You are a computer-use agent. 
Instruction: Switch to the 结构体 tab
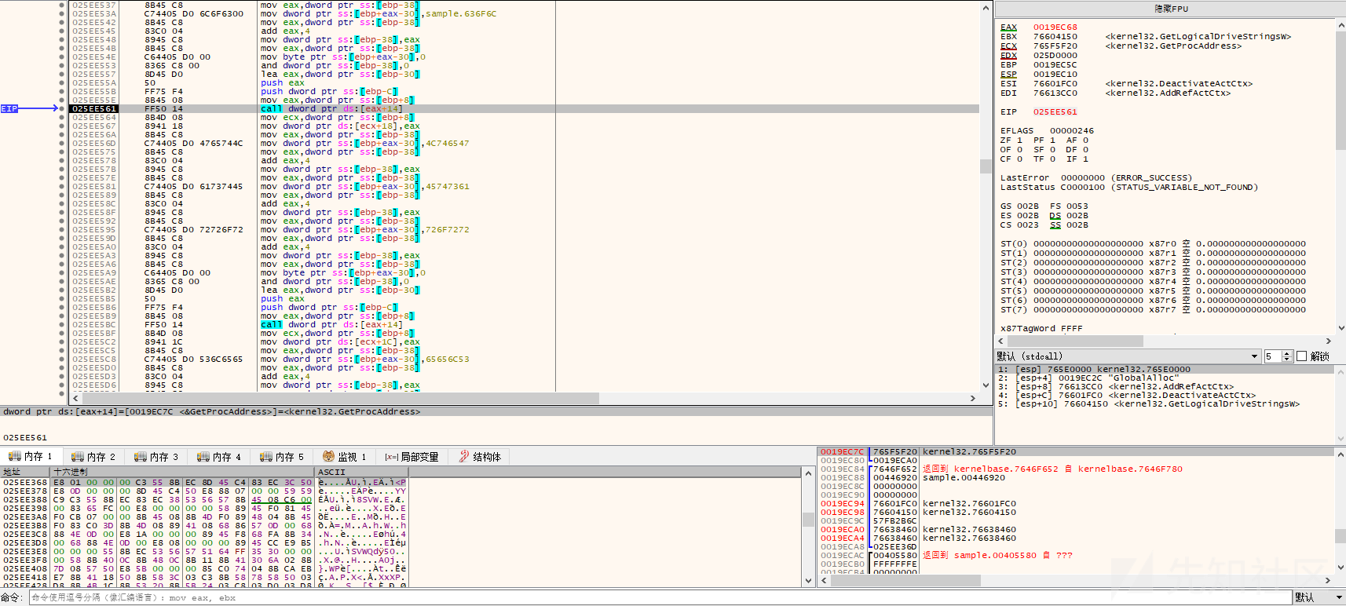coord(480,457)
